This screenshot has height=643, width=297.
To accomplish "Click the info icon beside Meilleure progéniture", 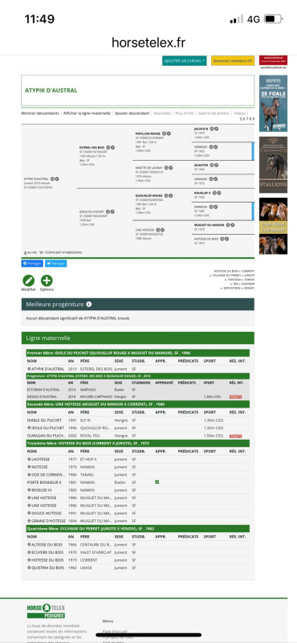I will click(89, 305).
